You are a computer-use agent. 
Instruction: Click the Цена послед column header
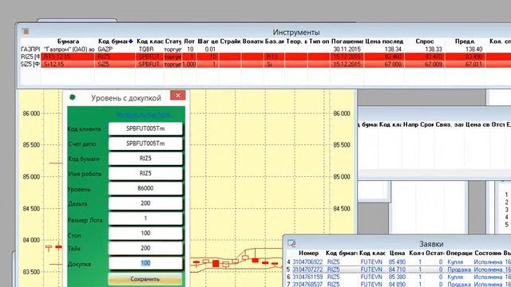point(384,41)
